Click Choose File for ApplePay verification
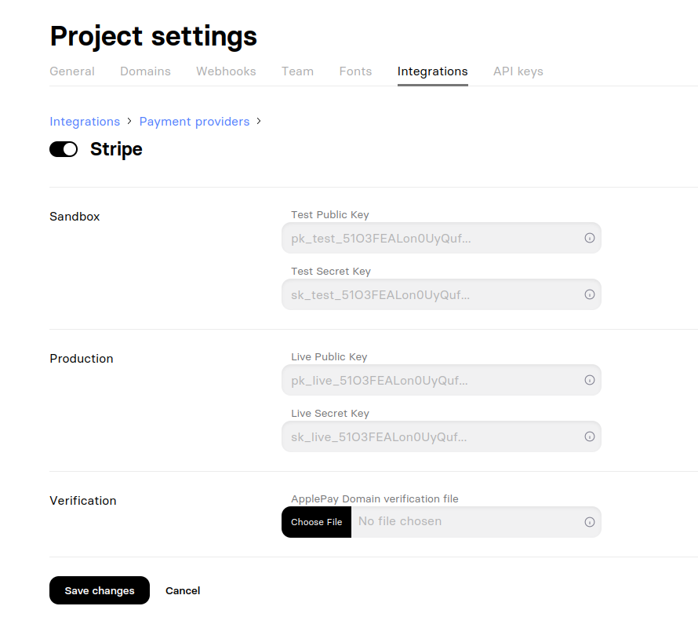The width and height of the screenshot is (698, 628). (316, 522)
